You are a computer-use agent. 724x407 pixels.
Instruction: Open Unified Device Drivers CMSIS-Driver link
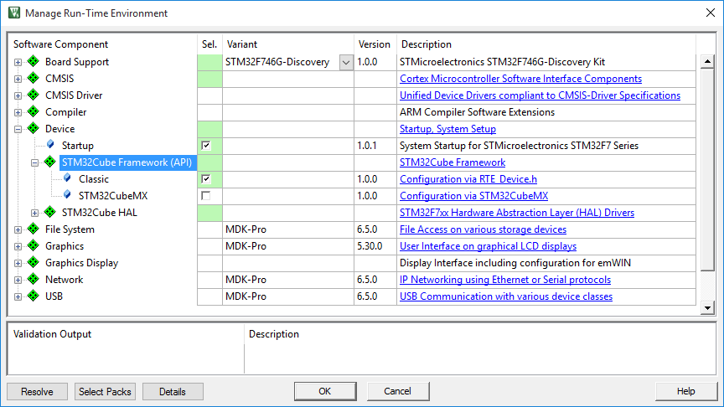click(x=540, y=95)
